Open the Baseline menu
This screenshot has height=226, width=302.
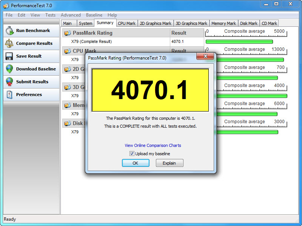pyautogui.click(x=94, y=15)
